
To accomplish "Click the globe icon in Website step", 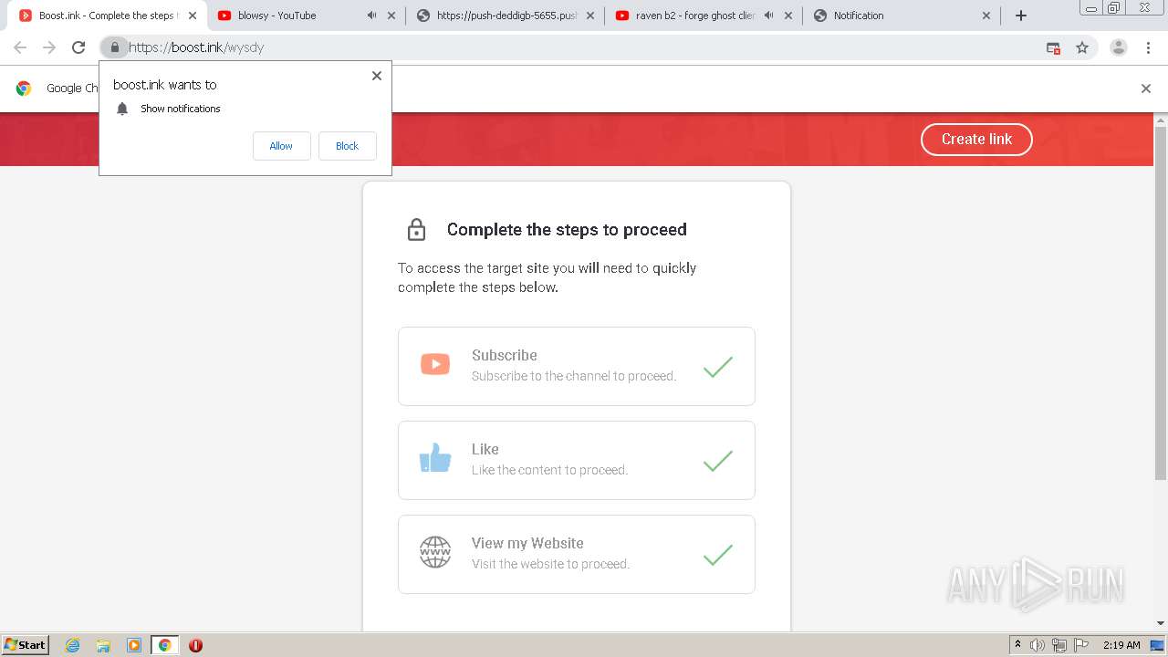I will pyautogui.click(x=435, y=552).
